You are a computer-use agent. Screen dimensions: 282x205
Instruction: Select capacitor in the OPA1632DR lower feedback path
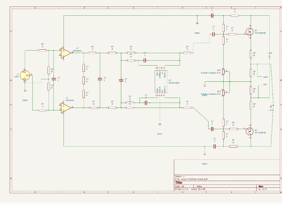coord(146,103)
